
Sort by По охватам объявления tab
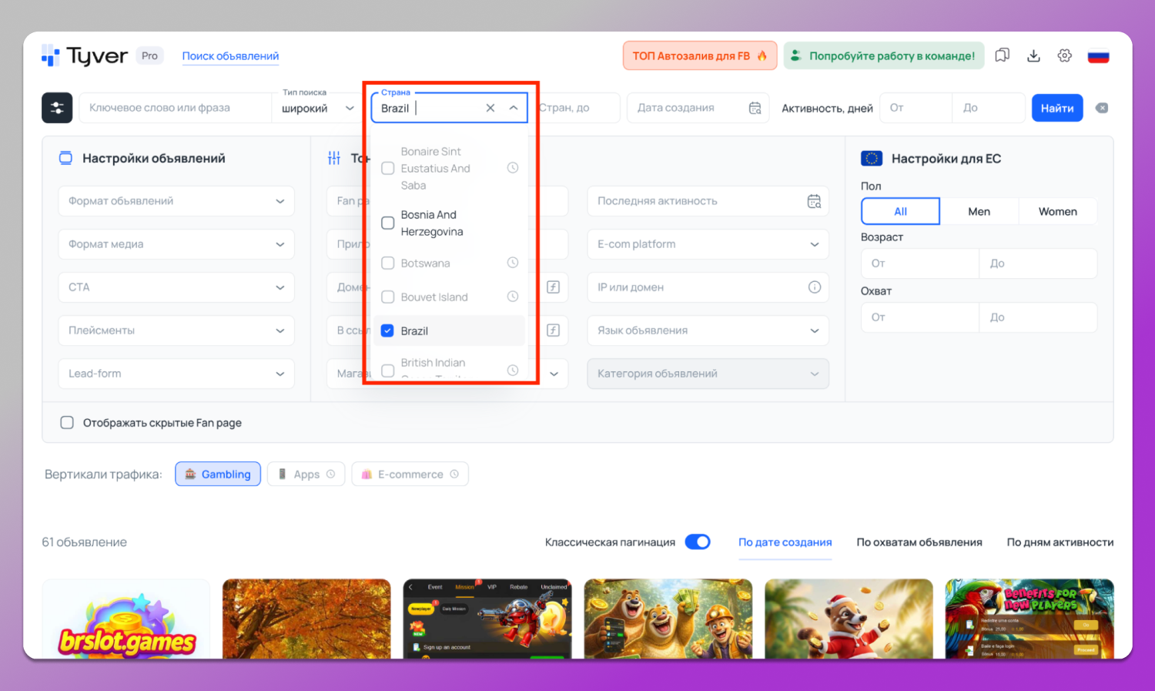tap(919, 542)
